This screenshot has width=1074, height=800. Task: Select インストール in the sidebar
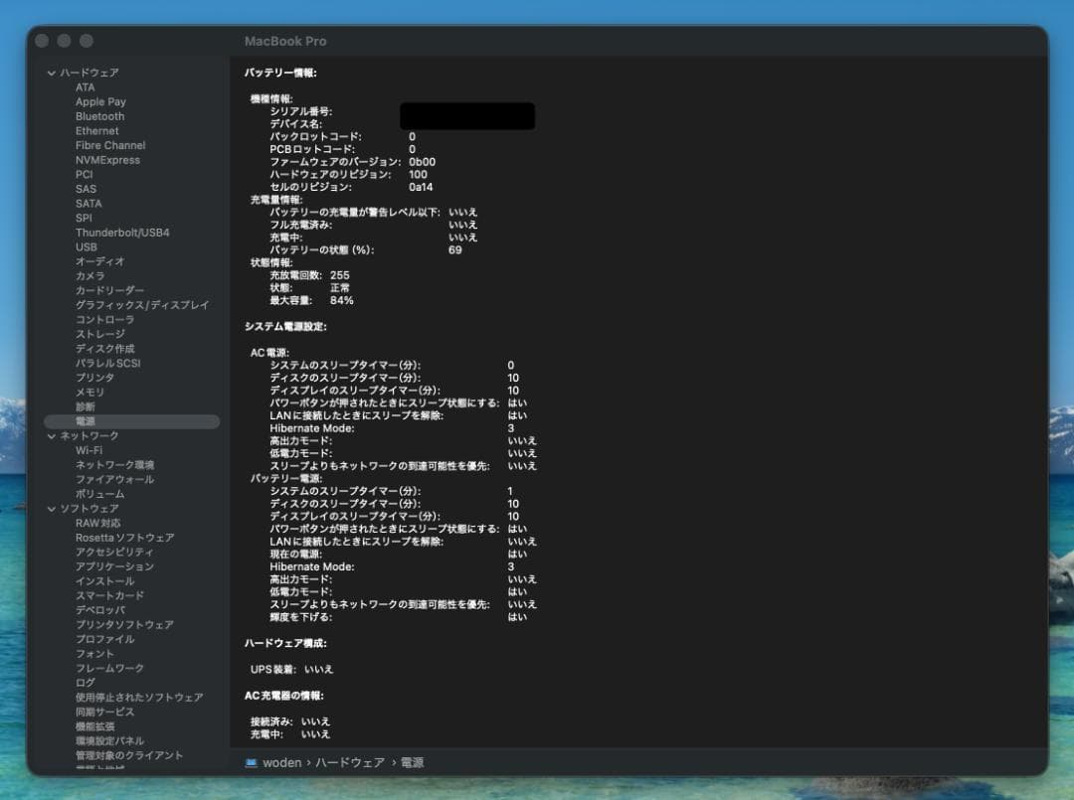tap(104, 581)
